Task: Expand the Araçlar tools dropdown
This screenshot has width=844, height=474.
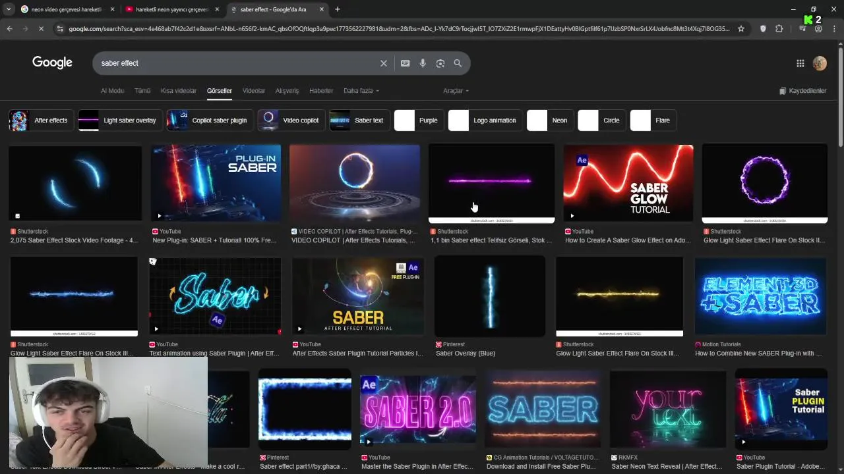Action: (x=456, y=91)
